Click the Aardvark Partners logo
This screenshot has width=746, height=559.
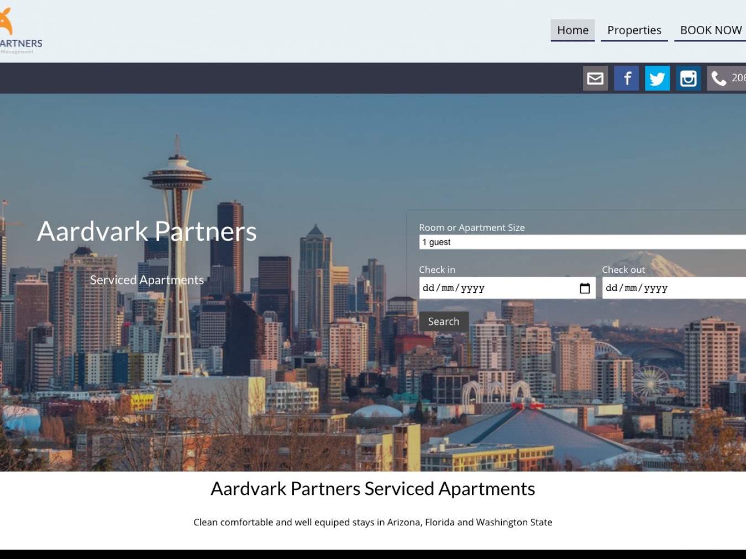21,30
